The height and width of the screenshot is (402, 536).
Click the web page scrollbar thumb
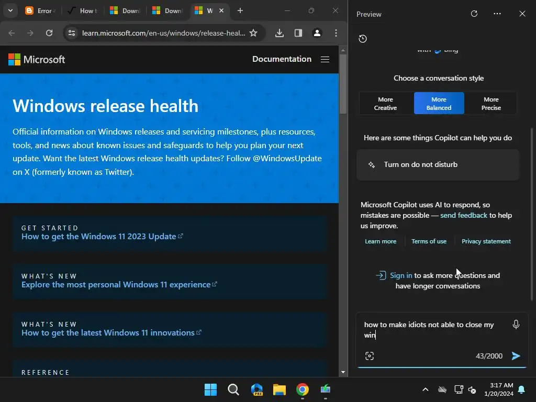pos(343,84)
